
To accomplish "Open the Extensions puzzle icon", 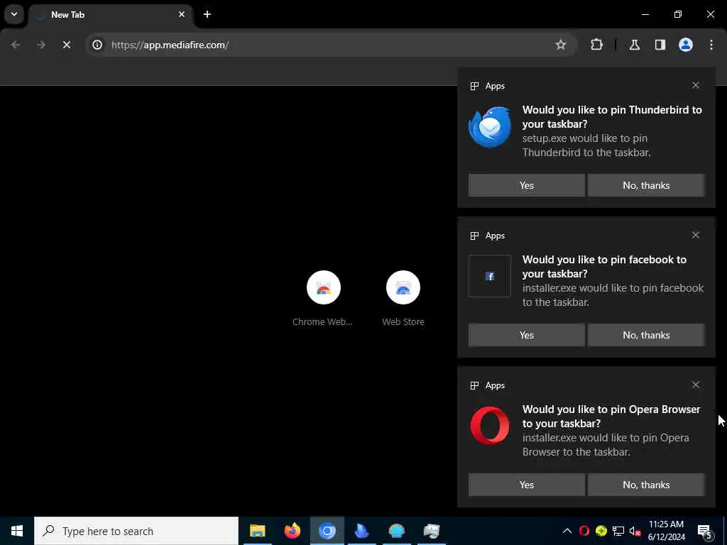I will [596, 45].
